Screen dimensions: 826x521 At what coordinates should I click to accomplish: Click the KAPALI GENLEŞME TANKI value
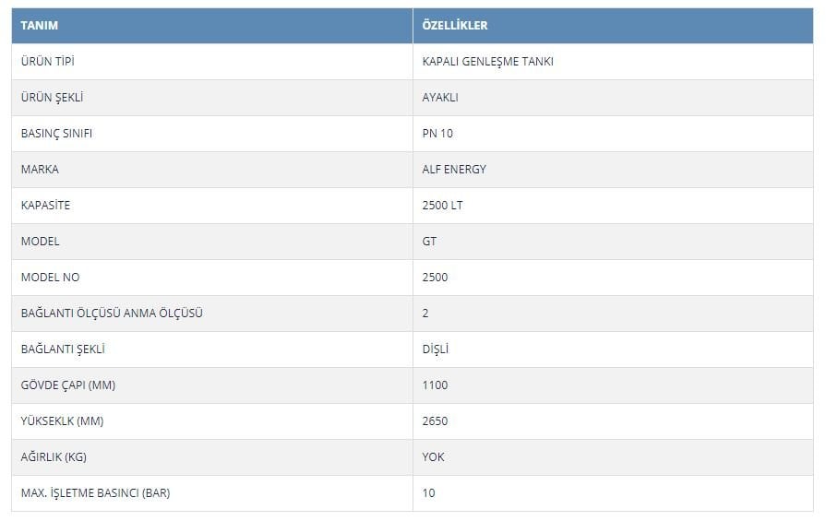(487, 62)
